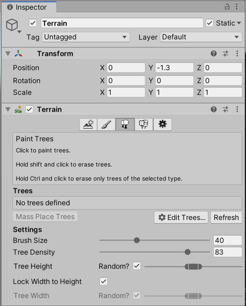Click the Refresh button
This screenshot has height=306, width=246.
tap(226, 218)
